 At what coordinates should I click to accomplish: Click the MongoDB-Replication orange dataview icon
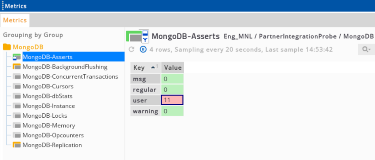[17, 145]
